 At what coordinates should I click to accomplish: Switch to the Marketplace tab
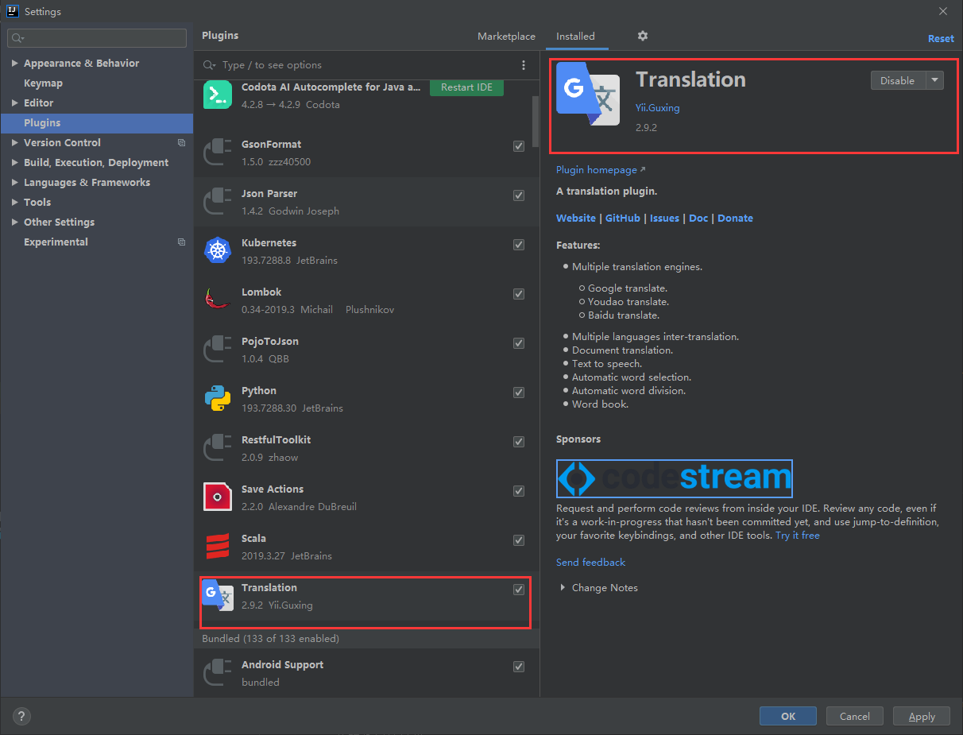[506, 37]
